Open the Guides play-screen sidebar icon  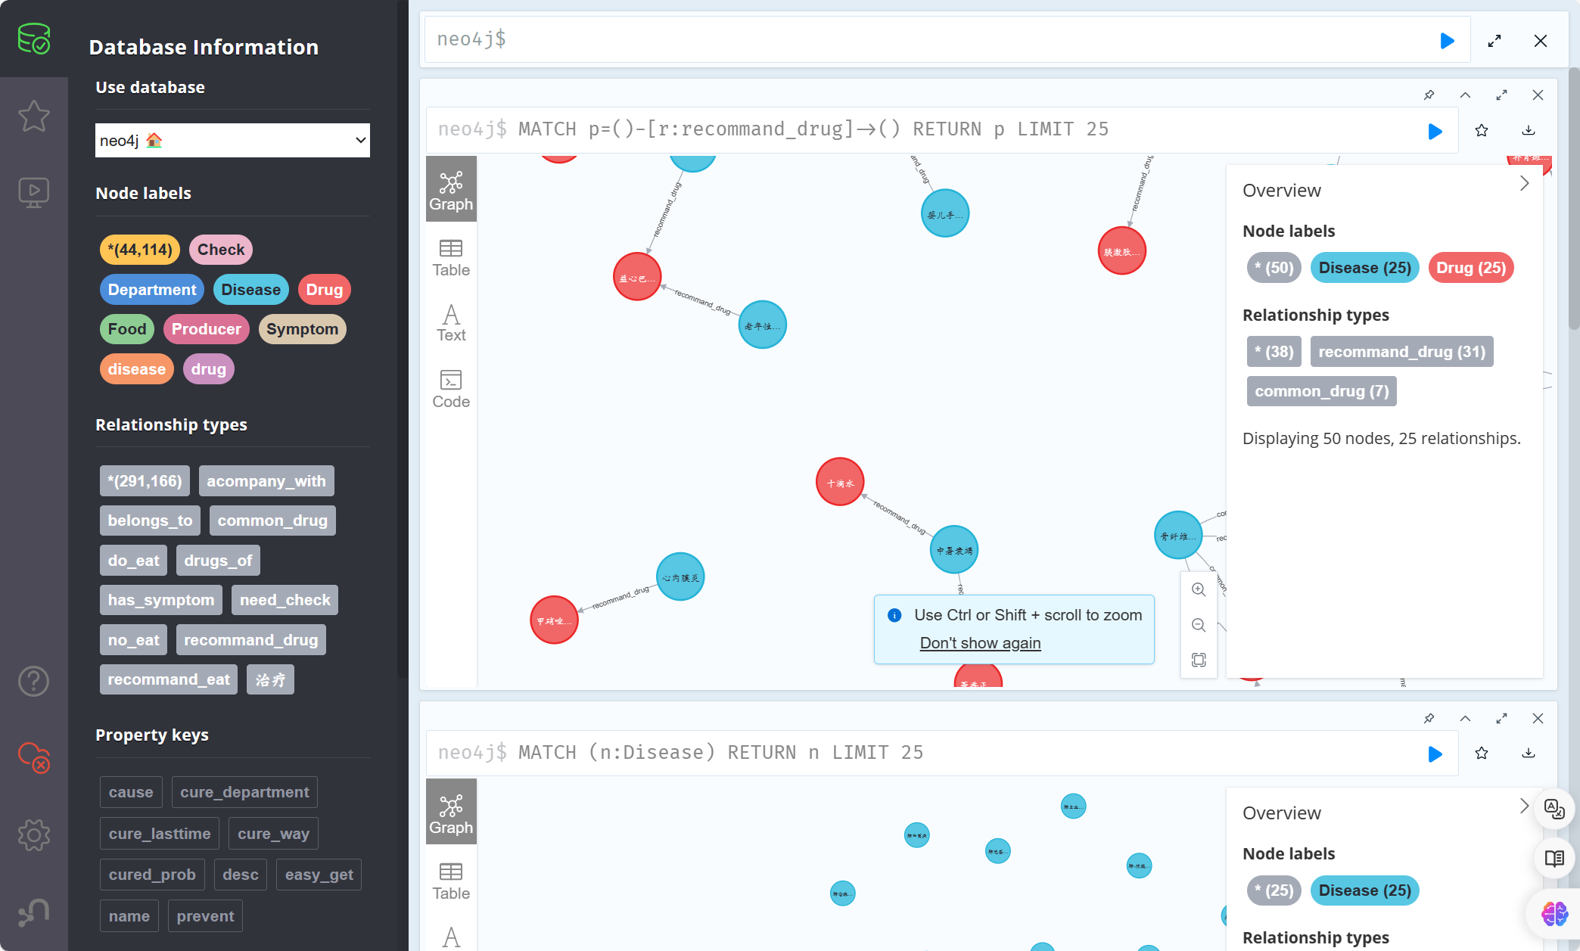[x=34, y=192]
